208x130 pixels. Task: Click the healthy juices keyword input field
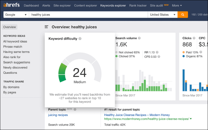coord(88,15)
